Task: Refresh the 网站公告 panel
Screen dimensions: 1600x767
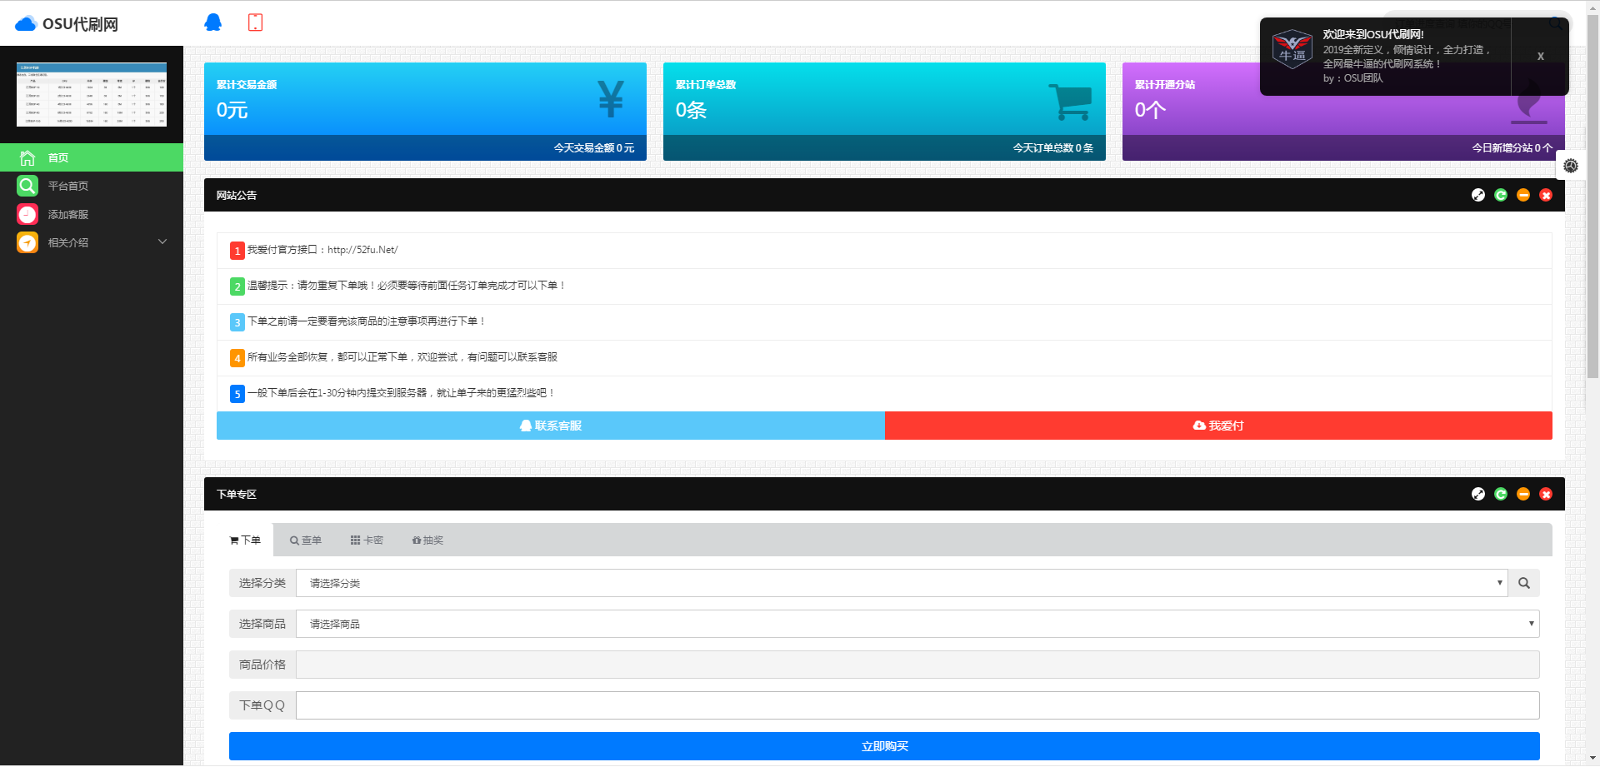Action: tap(1501, 195)
